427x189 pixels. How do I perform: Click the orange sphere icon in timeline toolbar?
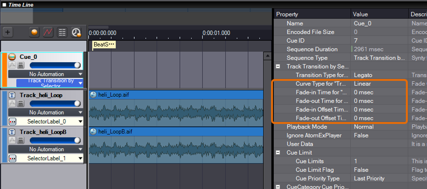(34, 33)
